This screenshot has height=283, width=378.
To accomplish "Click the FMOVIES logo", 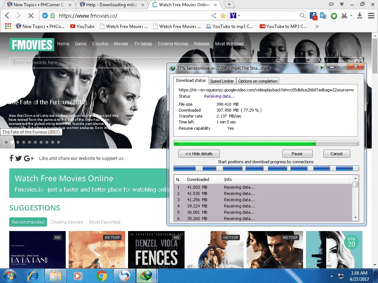I will (32, 45).
